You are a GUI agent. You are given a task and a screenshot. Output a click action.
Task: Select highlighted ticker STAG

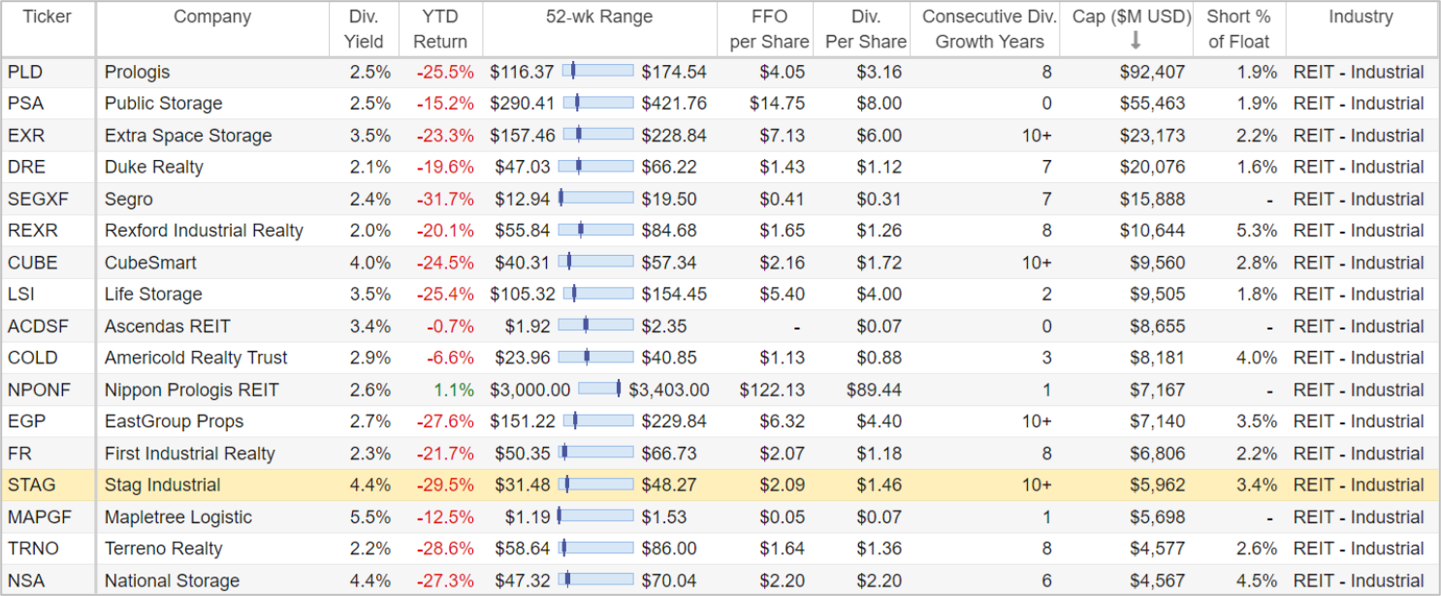click(x=30, y=485)
